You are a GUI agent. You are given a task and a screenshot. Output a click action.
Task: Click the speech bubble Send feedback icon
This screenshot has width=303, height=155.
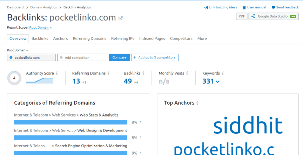(x=273, y=7)
